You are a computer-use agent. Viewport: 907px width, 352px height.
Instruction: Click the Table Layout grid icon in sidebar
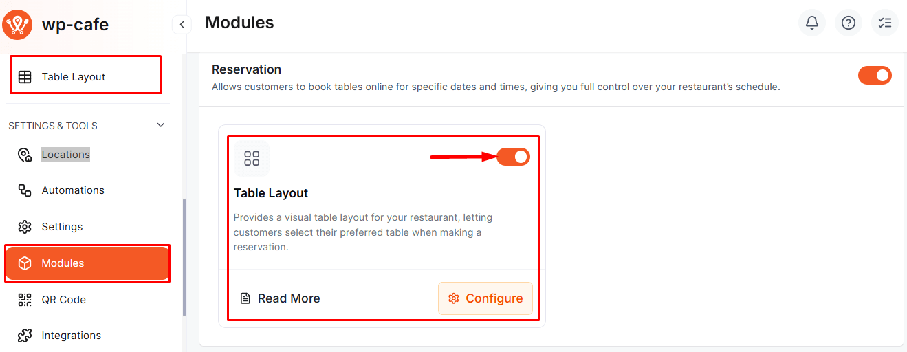[25, 77]
